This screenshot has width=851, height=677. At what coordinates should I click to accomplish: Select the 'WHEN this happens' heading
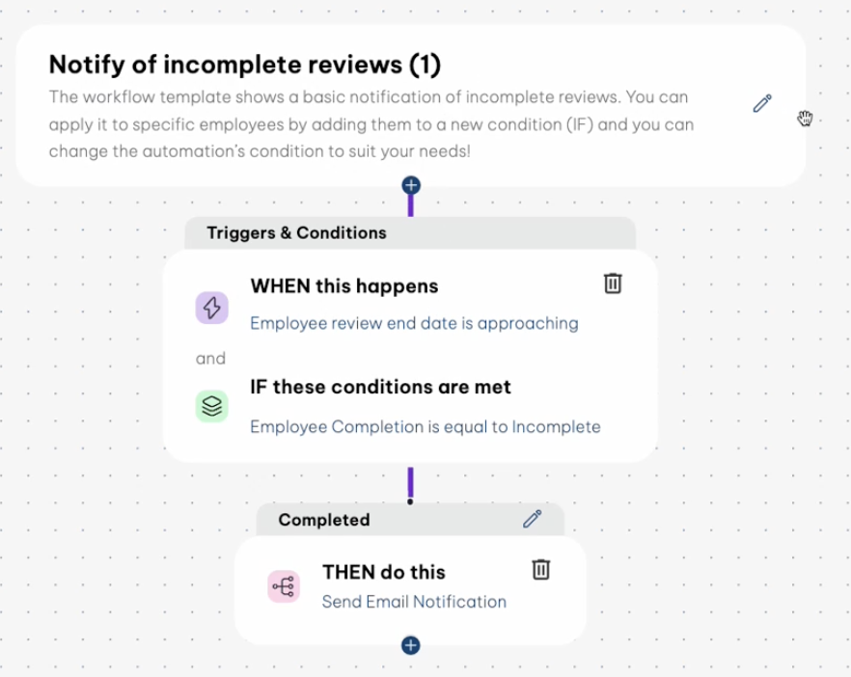coord(343,286)
